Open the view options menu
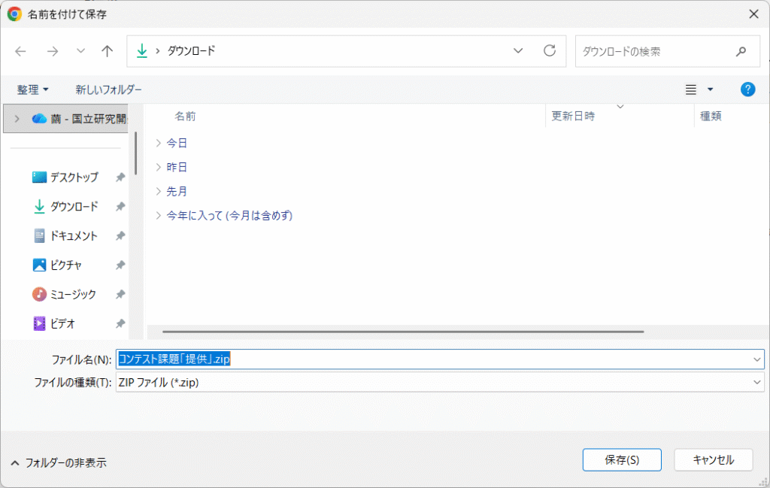This screenshot has width=770, height=488. pos(699,89)
